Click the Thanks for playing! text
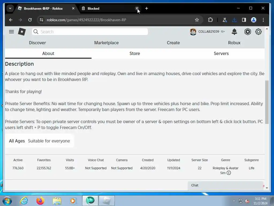274x206 pixels. tap(24, 92)
